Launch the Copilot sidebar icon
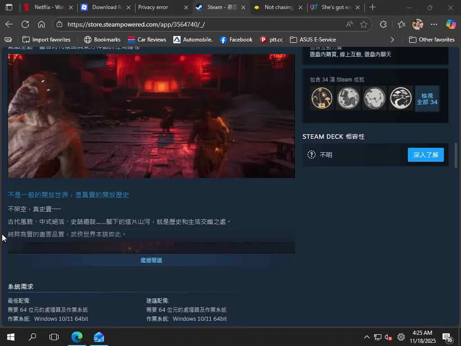The height and width of the screenshot is (346, 461). click(451, 24)
